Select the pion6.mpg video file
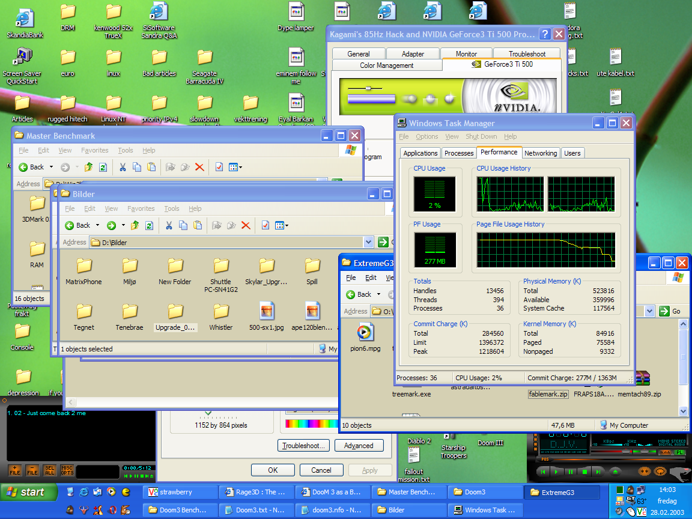The height and width of the screenshot is (519, 692). point(365,337)
